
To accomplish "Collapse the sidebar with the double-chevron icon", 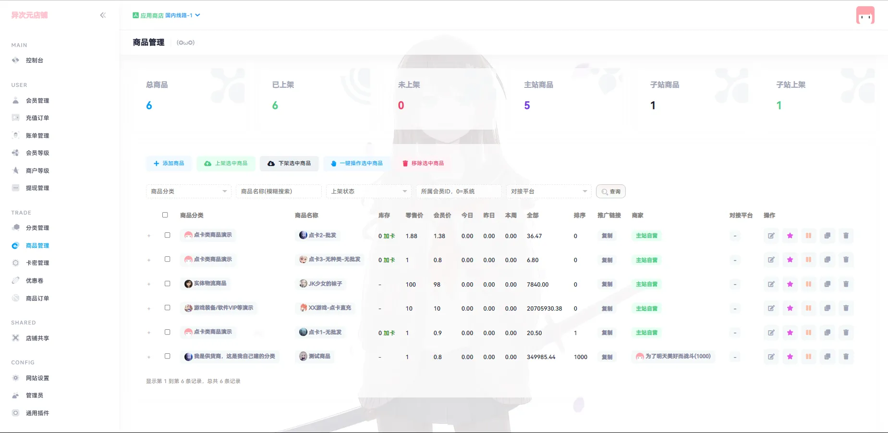I will (103, 15).
